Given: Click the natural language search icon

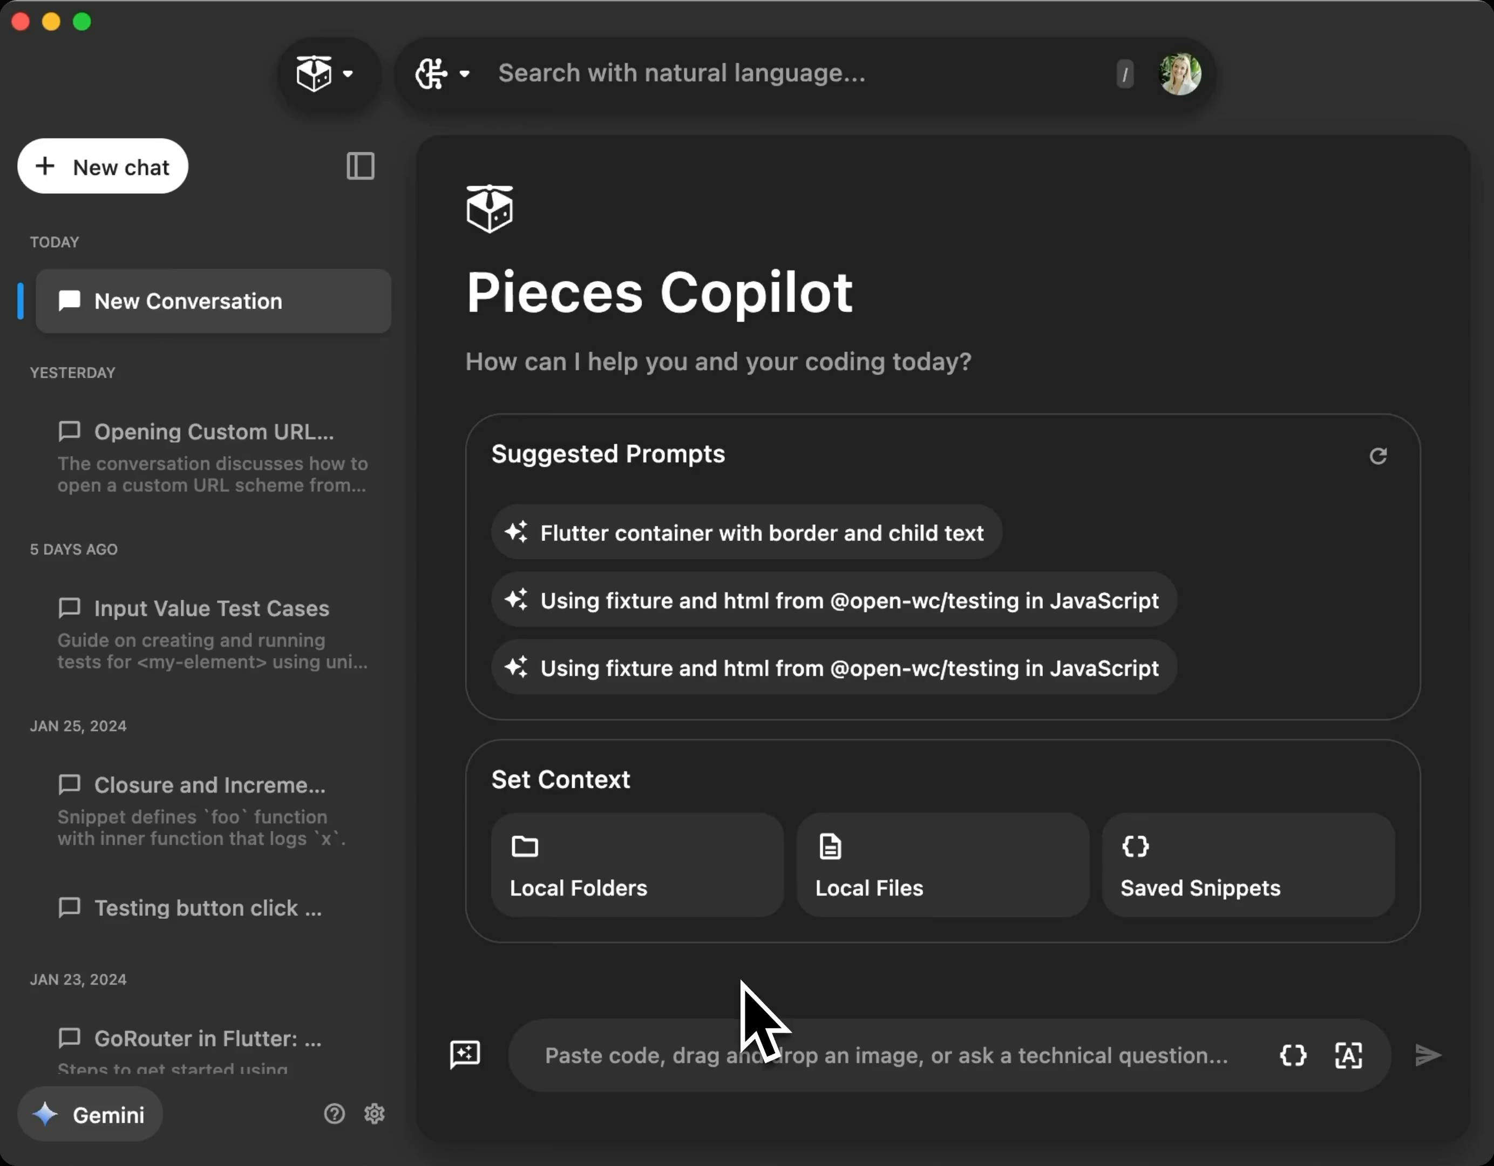Looking at the screenshot, I should click(x=432, y=73).
